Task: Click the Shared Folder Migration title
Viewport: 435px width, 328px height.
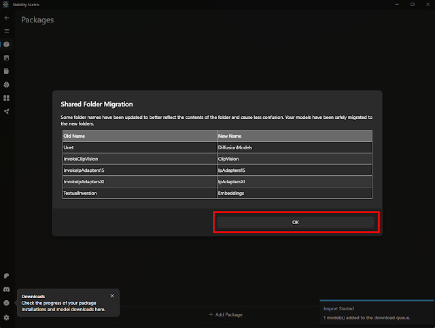Action: (97, 105)
